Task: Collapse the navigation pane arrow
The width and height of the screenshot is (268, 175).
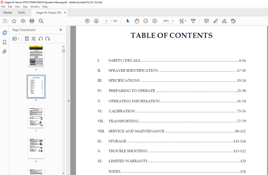Action: pyautogui.click(x=68, y=101)
